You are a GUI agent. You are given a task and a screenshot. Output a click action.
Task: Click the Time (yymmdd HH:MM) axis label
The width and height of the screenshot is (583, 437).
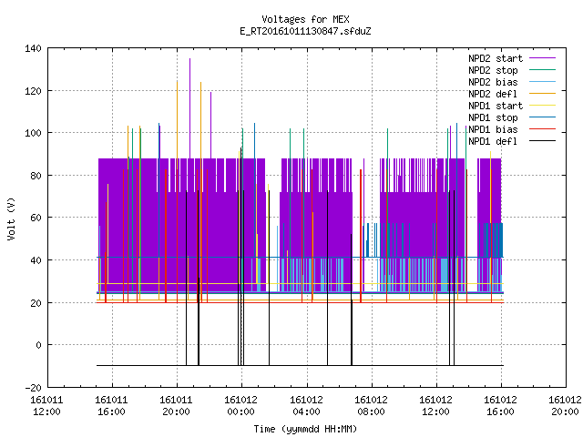[305, 429]
